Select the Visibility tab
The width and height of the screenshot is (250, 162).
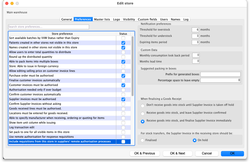(129, 19)
